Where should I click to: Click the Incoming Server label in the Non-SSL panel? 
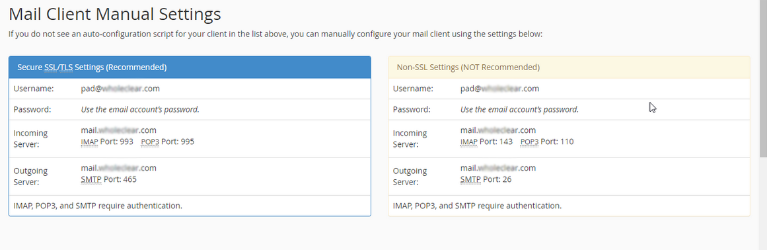pyautogui.click(x=410, y=139)
